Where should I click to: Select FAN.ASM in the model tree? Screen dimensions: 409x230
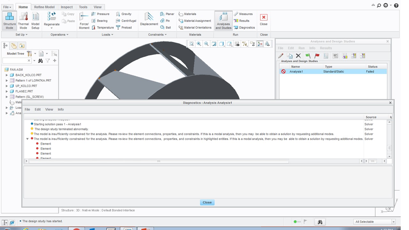16,70
